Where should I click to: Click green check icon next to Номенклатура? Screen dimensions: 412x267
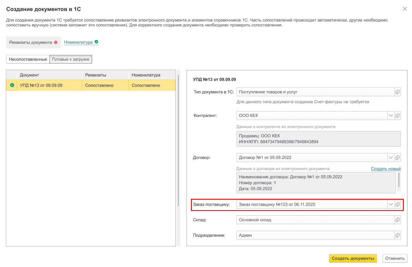click(96, 42)
